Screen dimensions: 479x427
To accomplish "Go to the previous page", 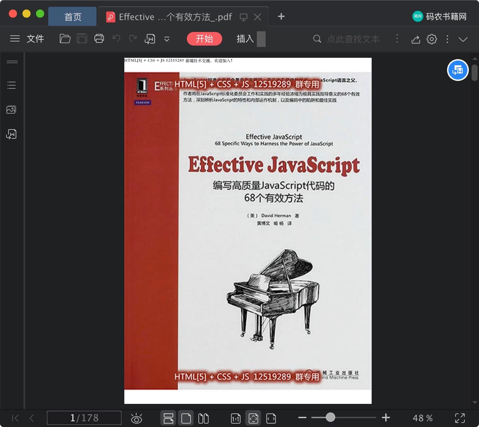I will coord(32,418).
